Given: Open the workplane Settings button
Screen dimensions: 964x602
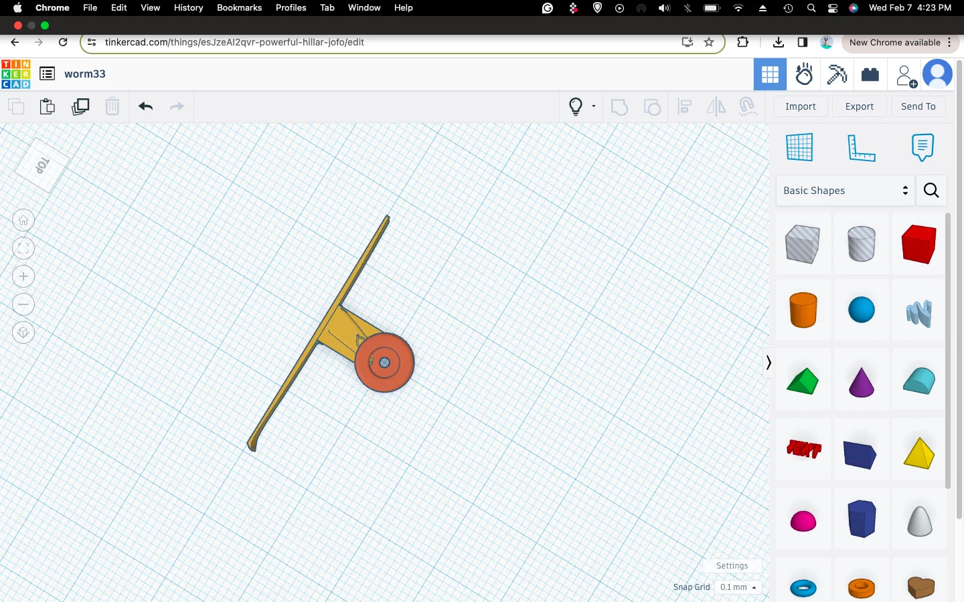Looking at the screenshot, I should pos(732,566).
